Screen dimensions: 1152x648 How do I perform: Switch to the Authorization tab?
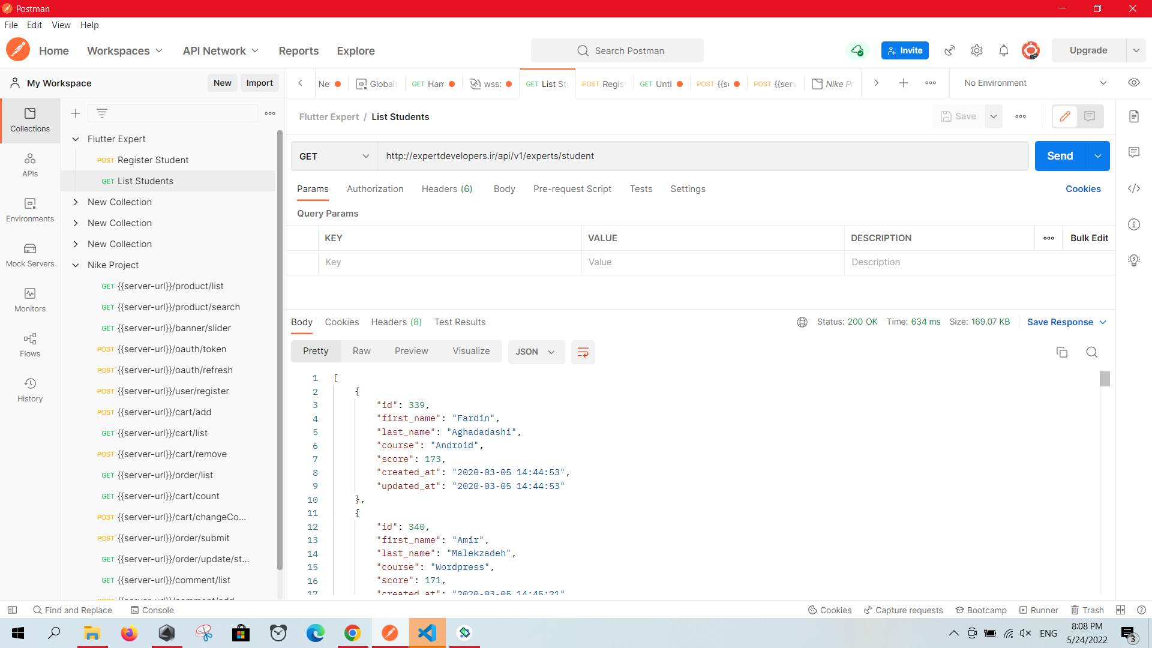pos(375,189)
